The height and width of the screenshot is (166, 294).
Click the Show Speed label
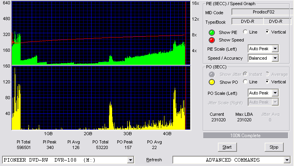coord(231,40)
